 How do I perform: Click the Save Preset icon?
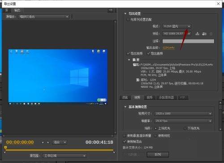pos(197,34)
